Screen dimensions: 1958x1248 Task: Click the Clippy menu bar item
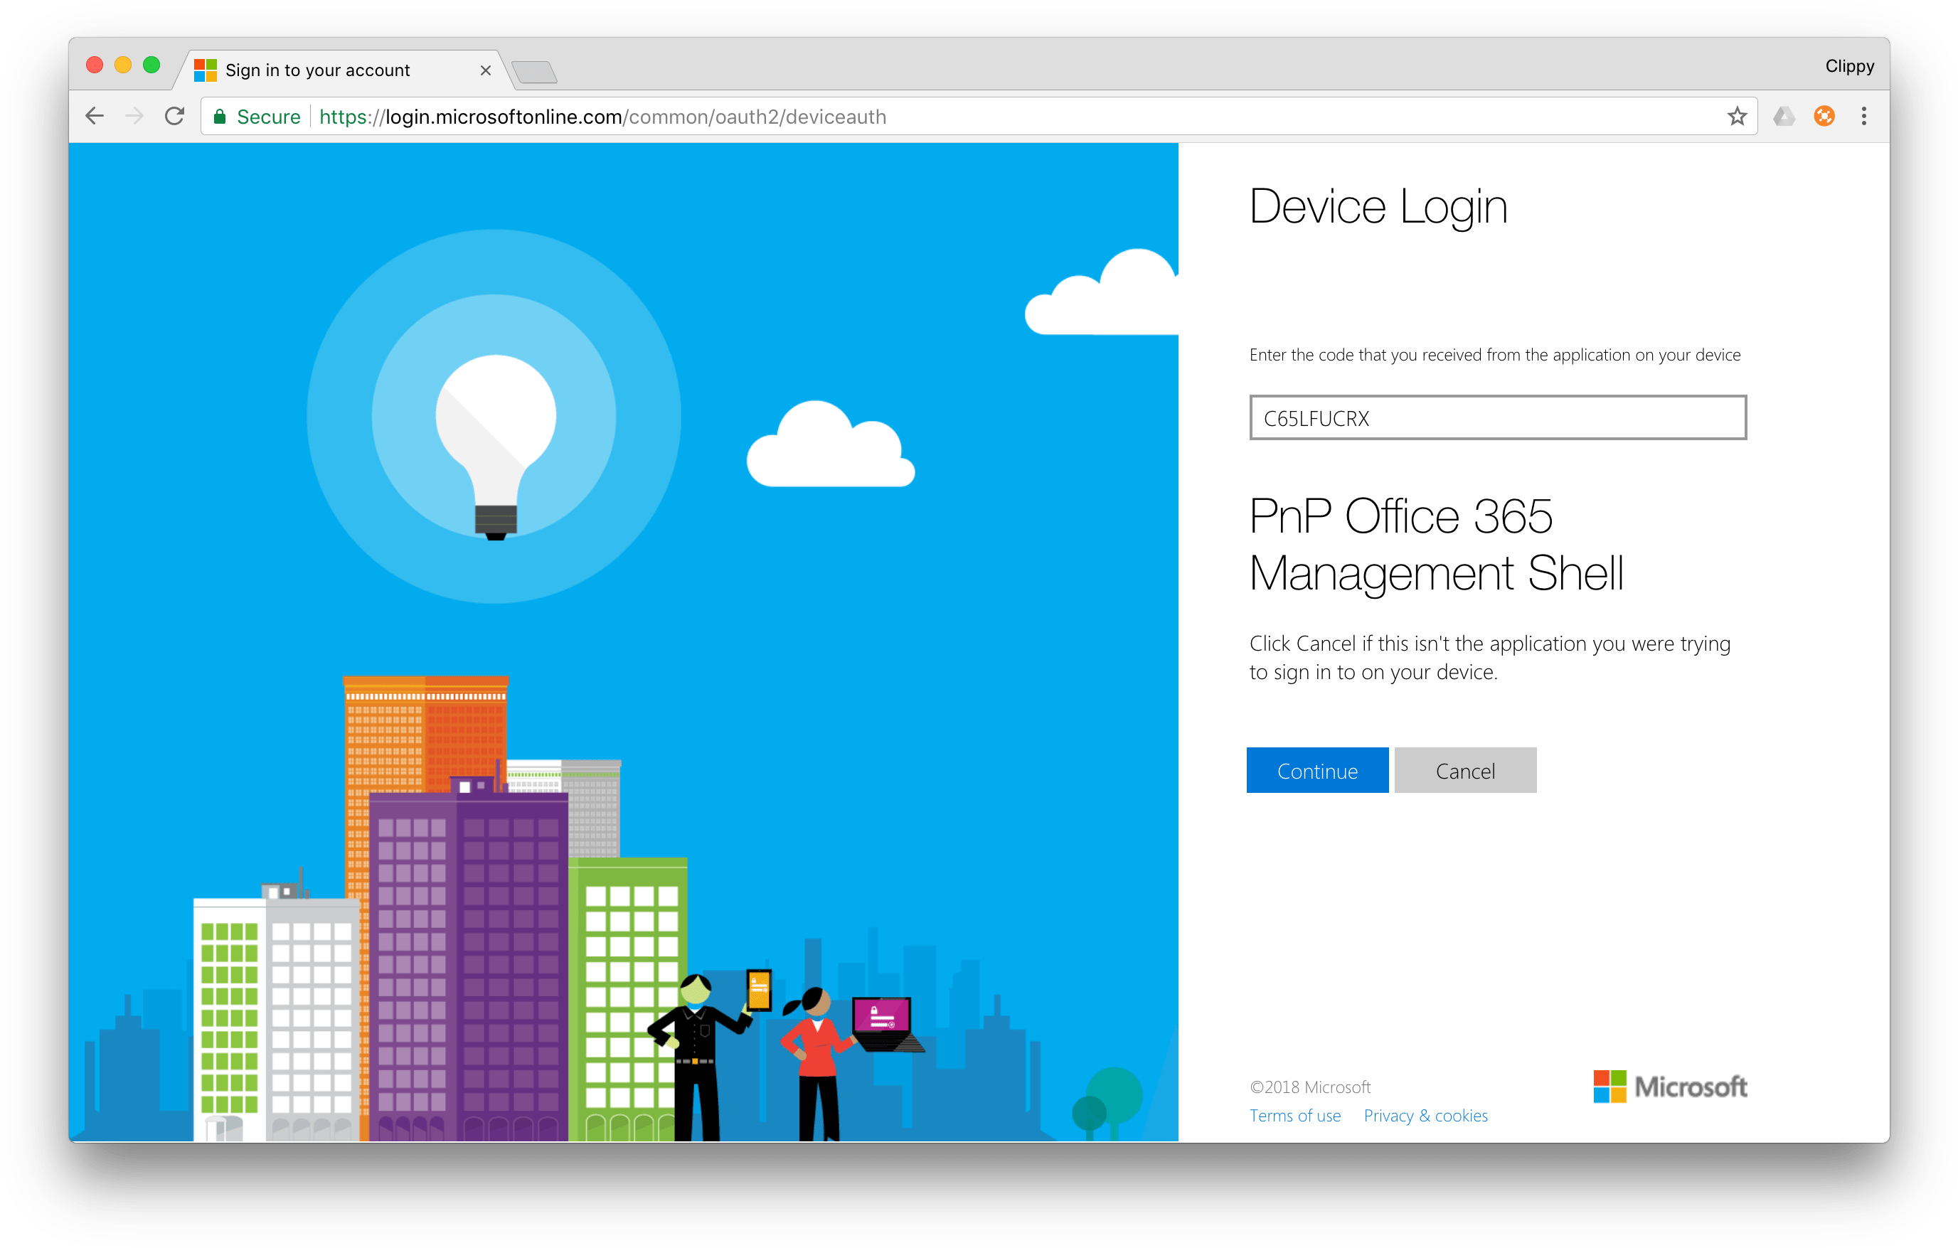pyautogui.click(x=1849, y=66)
